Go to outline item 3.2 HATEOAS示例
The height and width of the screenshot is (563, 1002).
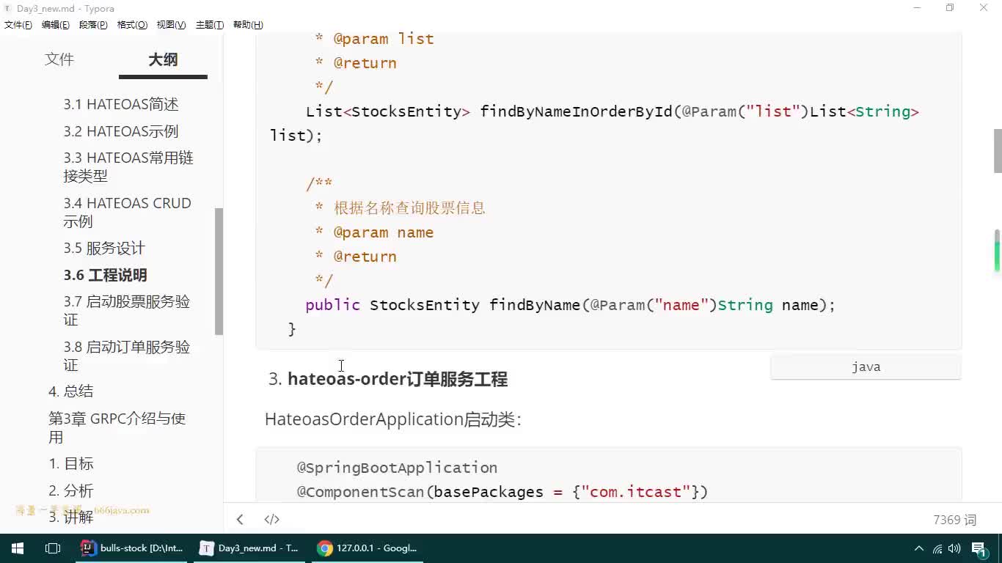(x=121, y=131)
